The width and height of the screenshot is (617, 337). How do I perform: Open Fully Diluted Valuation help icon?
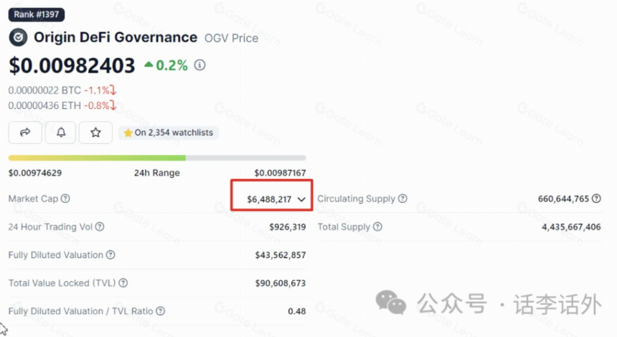point(110,255)
